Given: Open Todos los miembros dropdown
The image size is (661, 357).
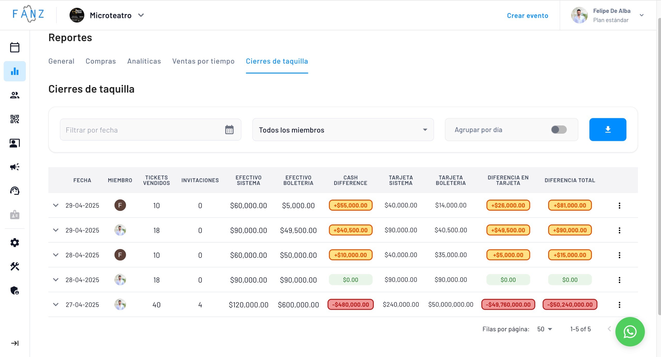Looking at the screenshot, I should point(343,130).
